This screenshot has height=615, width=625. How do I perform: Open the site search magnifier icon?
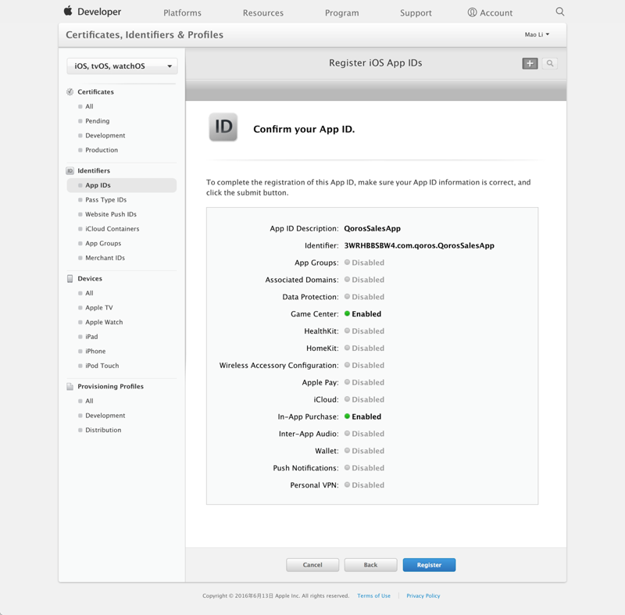(x=560, y=12)
